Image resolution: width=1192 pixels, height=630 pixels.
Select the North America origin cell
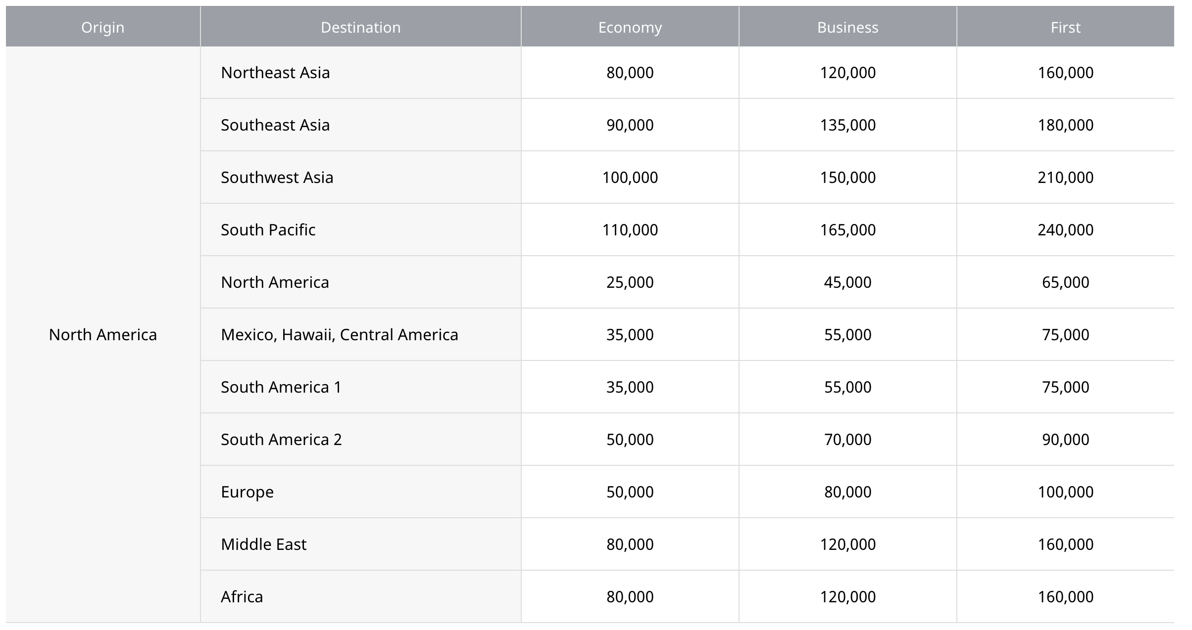pyautogui.click(x=103, y=335)
